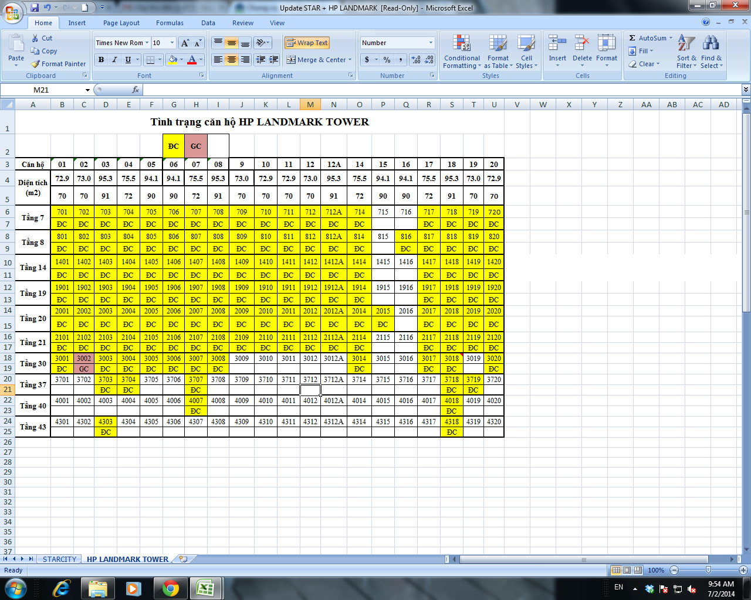Screen dimensions: 751x600
Task: Click Insert Cells icon
Action: click(557, 44)
